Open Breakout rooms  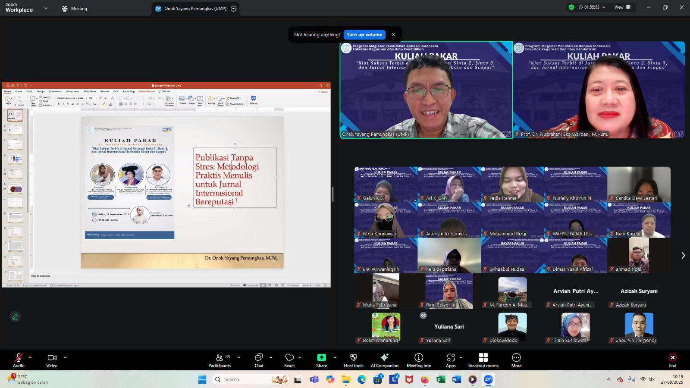[483, 360]
